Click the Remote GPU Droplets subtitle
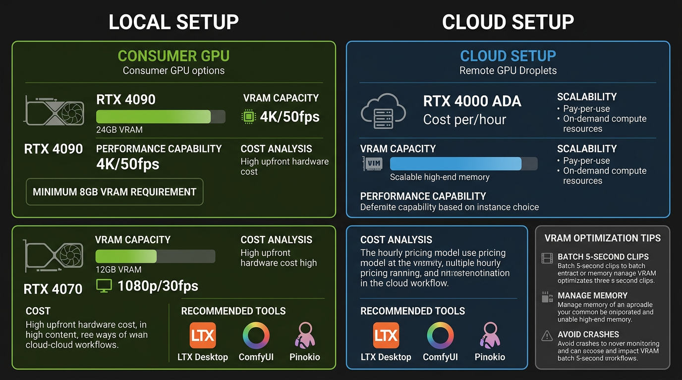 pos(508,71)
